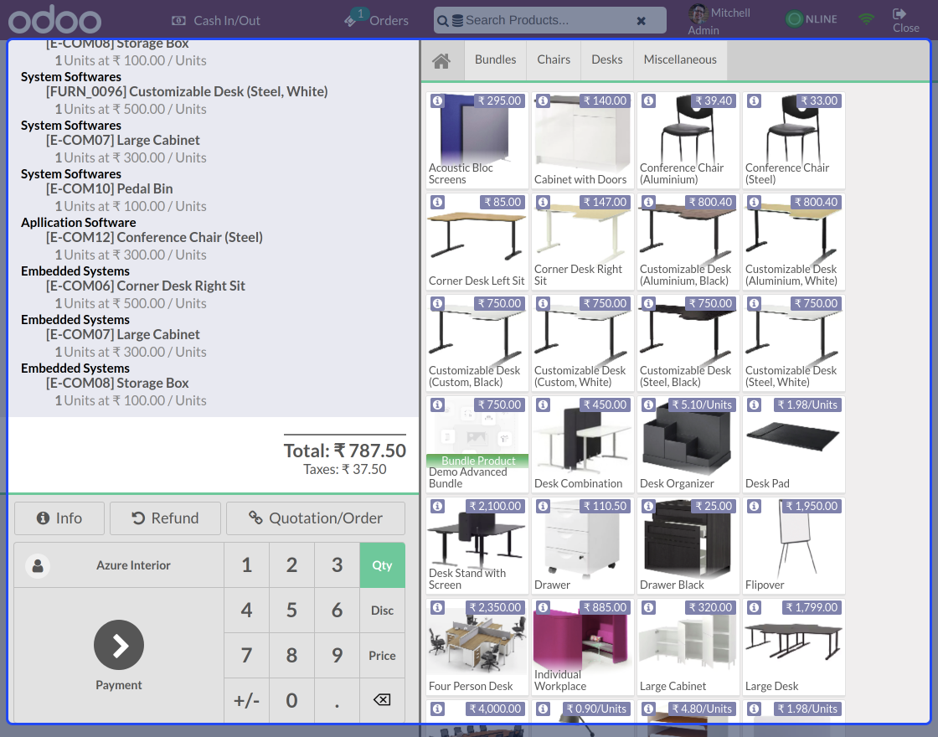Screen dimensions: 938x737
Task: Open Quotation/Order
Action: click(x=316, y=518)
